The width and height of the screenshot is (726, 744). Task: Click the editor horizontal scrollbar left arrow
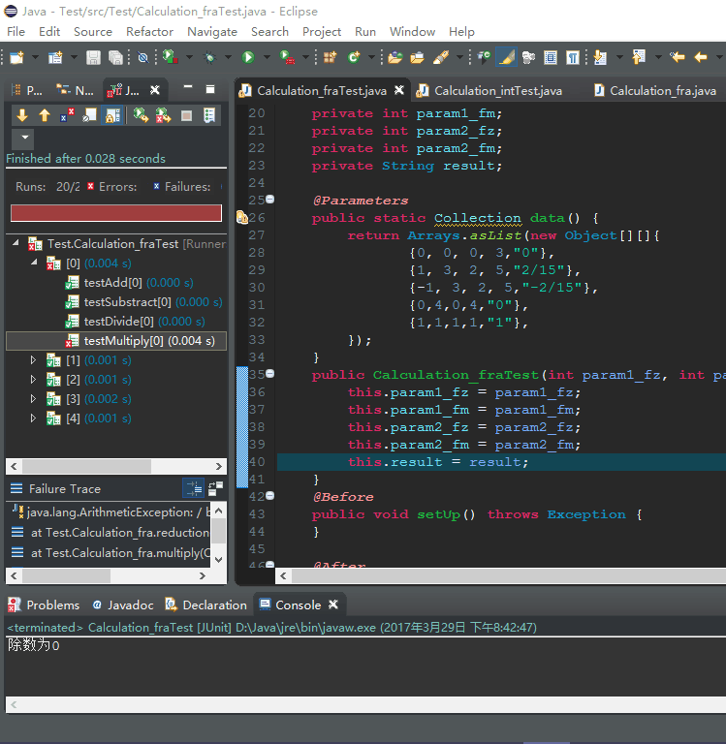click(283, 576)
